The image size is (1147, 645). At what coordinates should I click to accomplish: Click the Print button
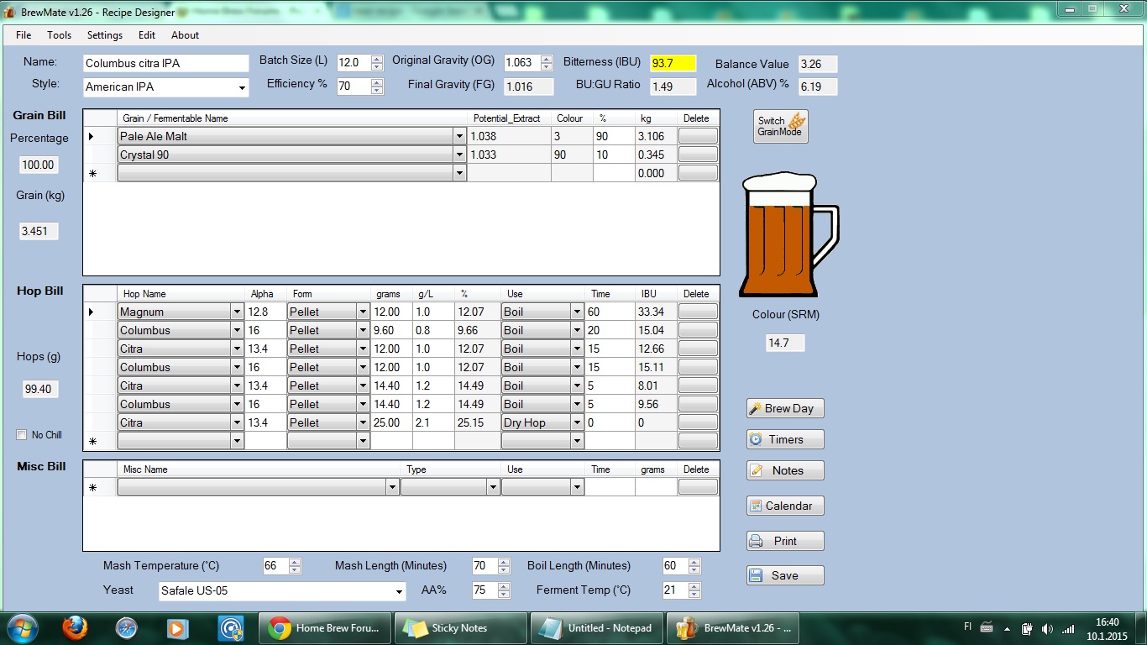785,541
